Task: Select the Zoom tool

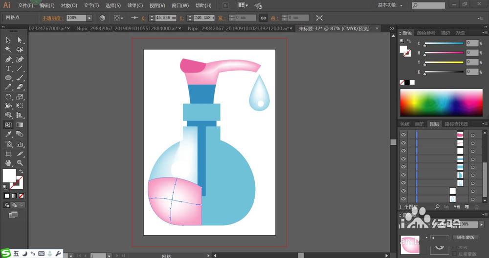Action: tap(20, 163)
